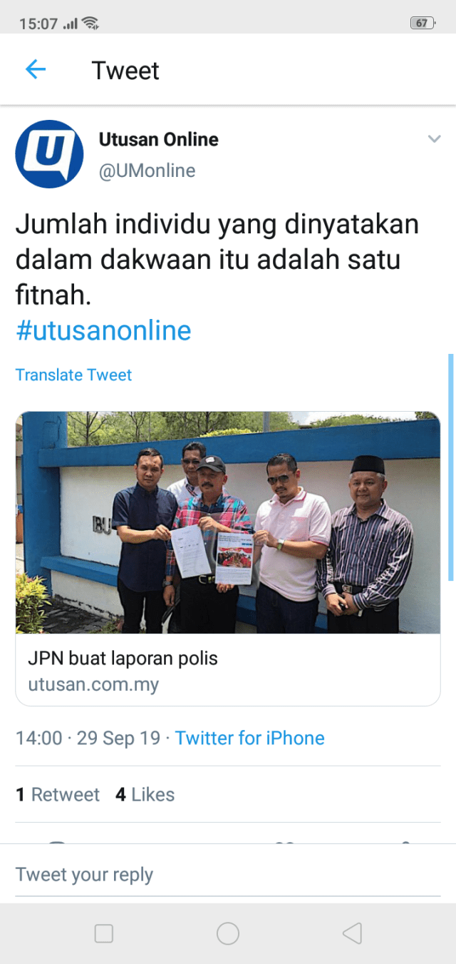This screenshot has width=456, height=964.
Task: Click Translate Tweet
Action: (x=73, y=375)
